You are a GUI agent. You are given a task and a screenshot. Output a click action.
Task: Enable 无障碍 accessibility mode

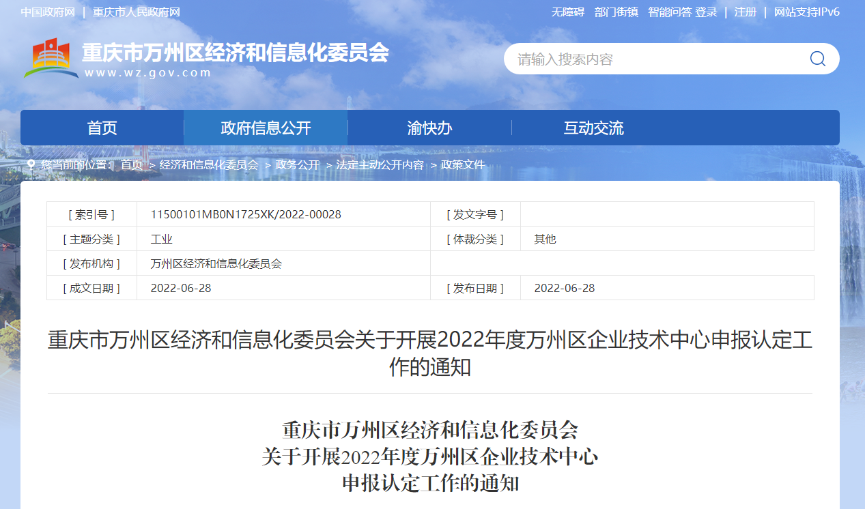568,12
